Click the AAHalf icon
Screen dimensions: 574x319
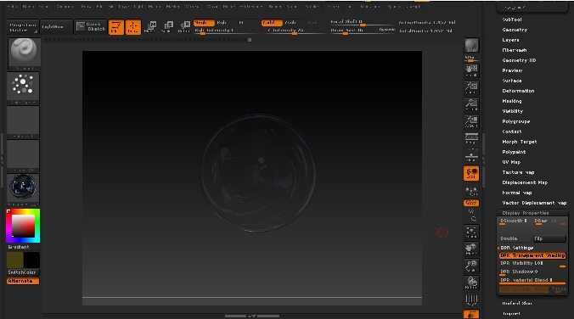pos(471,122)
